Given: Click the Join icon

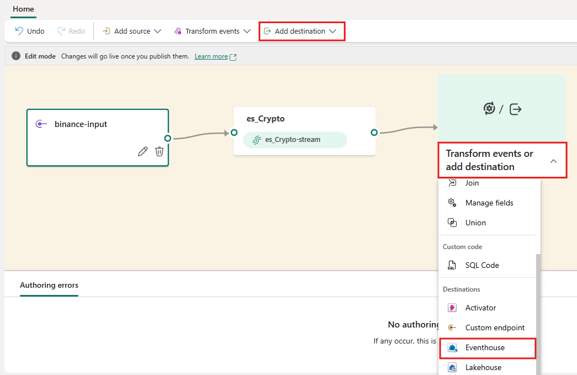Looking at the screenshot, I should coord(452,183).
